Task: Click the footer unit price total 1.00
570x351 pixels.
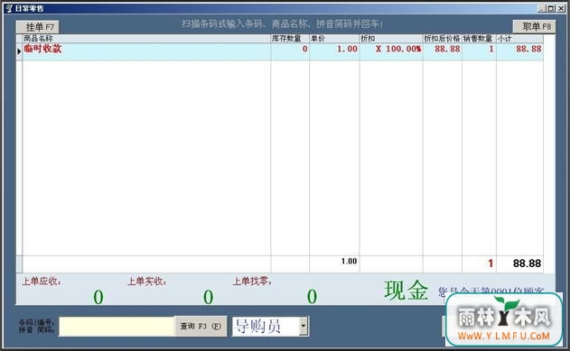Action: 349,261
